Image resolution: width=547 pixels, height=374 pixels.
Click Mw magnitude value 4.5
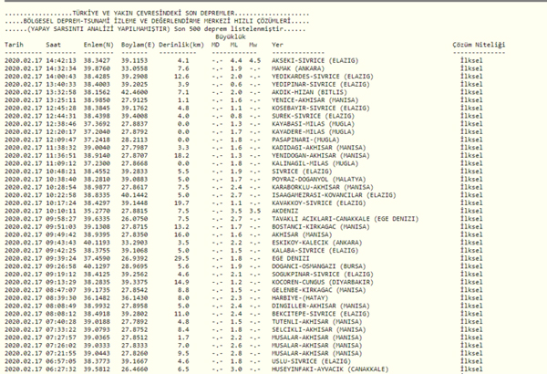(255, 61)
